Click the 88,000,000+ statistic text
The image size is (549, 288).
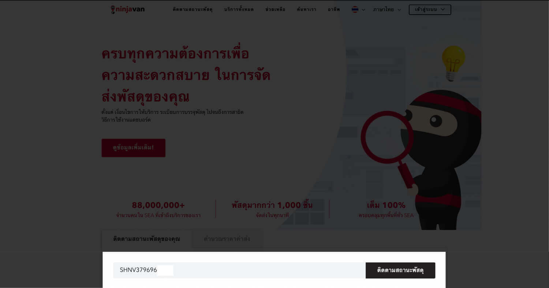[158, 206]
